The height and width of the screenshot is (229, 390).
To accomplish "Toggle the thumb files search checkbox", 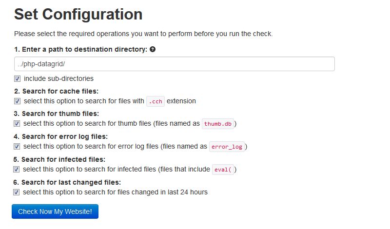I will [x=17, y=124].
